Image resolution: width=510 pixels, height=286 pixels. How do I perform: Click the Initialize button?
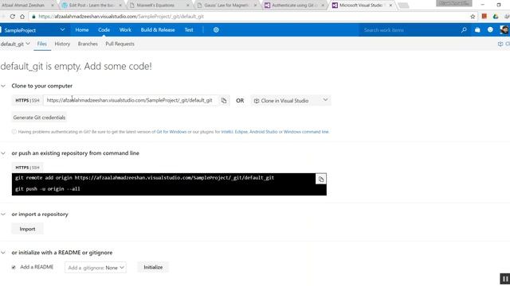click(153, 267)
